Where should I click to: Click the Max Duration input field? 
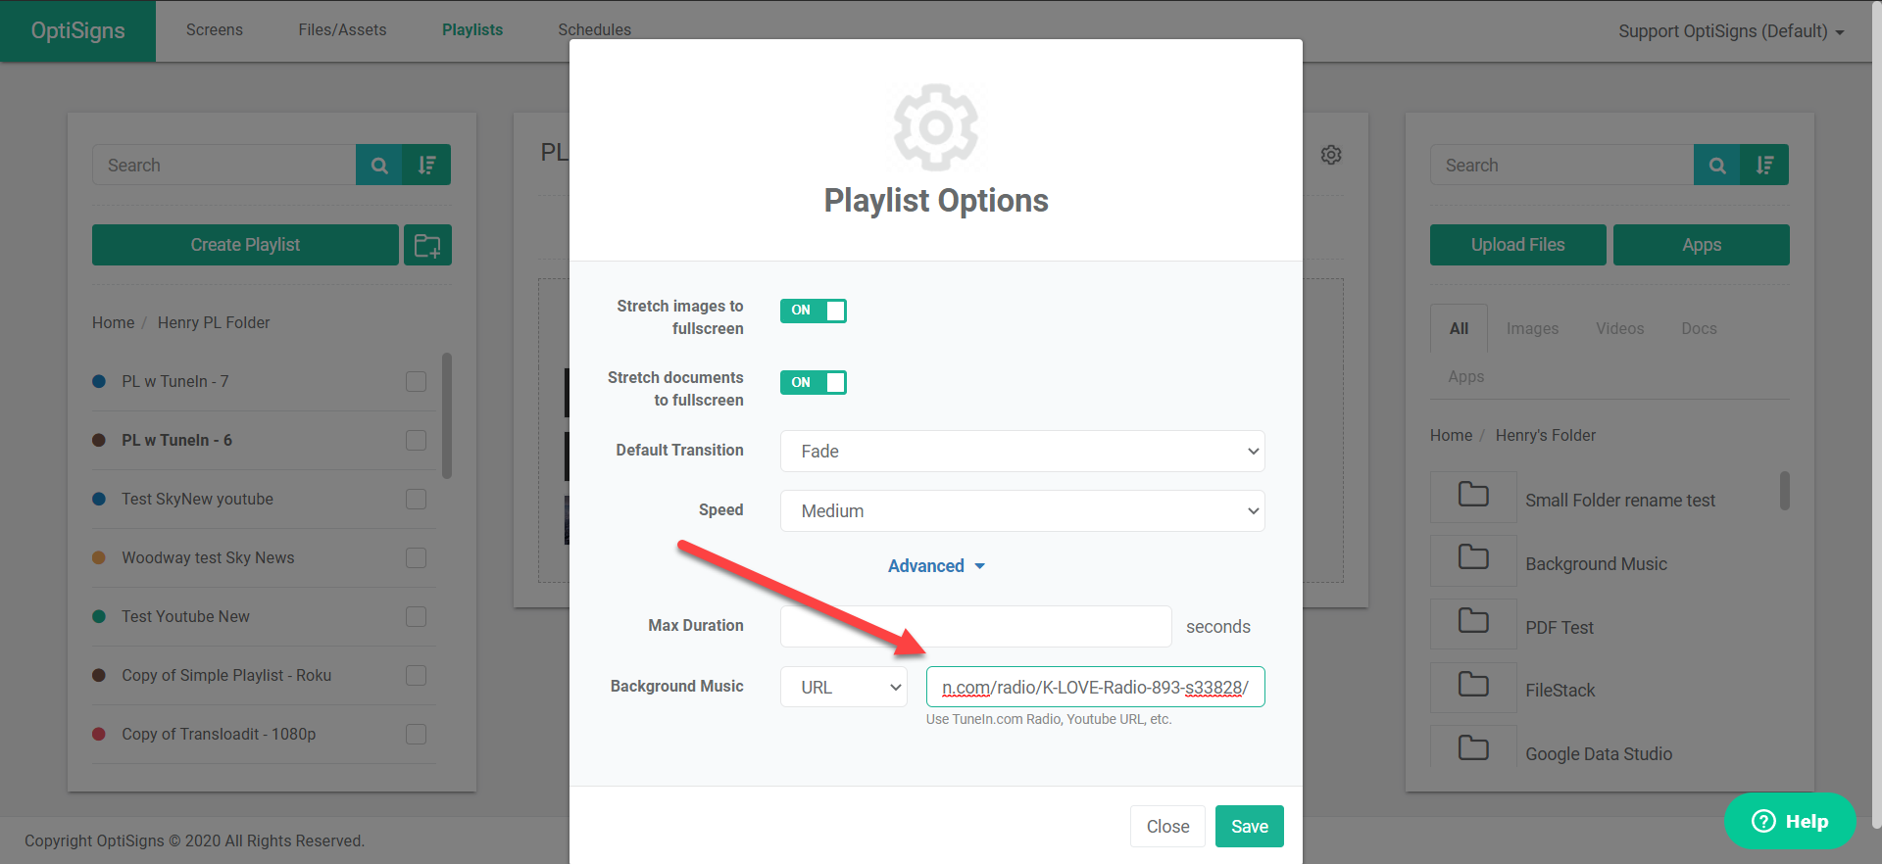pos(975,627)
